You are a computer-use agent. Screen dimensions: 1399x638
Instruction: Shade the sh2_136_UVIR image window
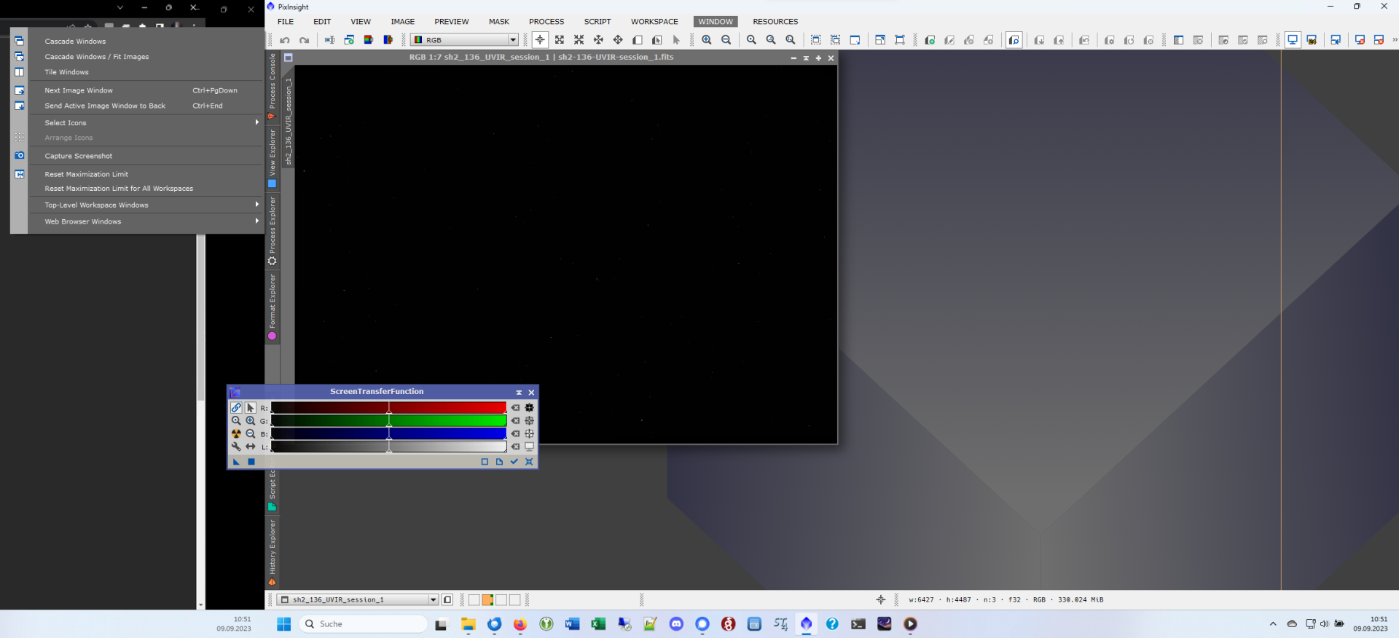[x=806, y=58]
